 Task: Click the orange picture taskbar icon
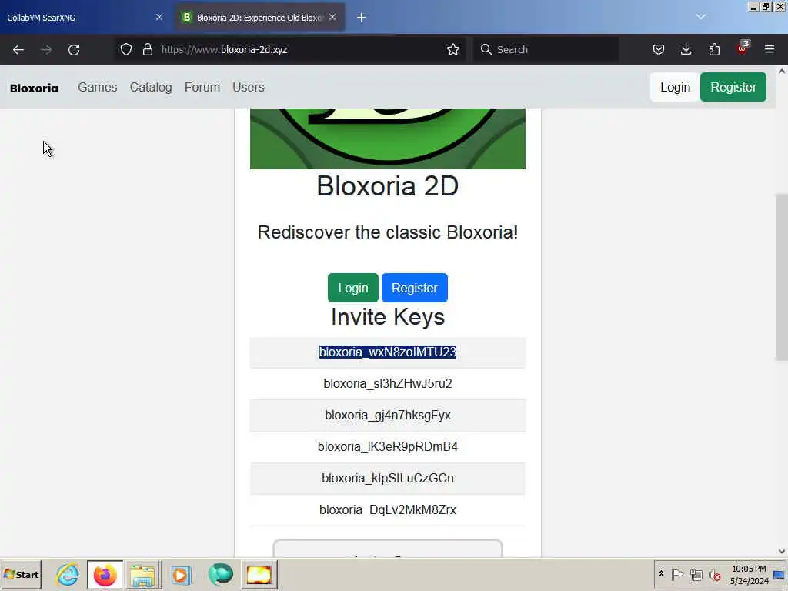click(259, 574)
